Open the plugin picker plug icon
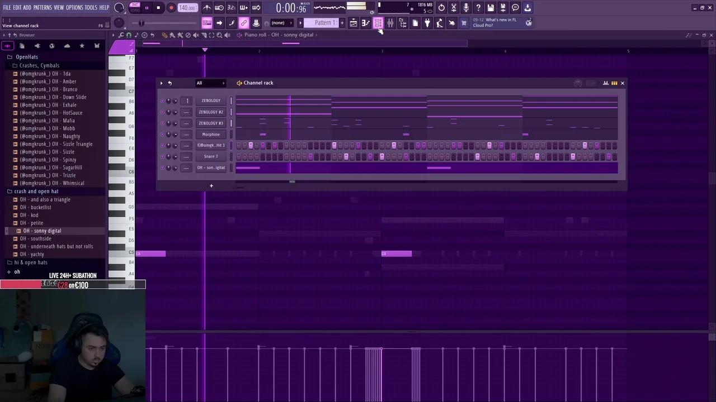Screen dimensions: 716x402 click(x=427, y=23)
